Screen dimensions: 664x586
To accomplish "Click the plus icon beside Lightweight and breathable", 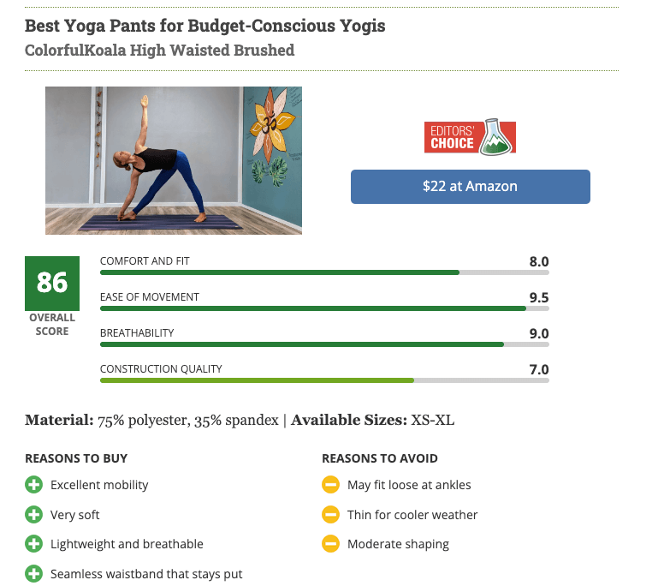I will [x=34, y=544].
